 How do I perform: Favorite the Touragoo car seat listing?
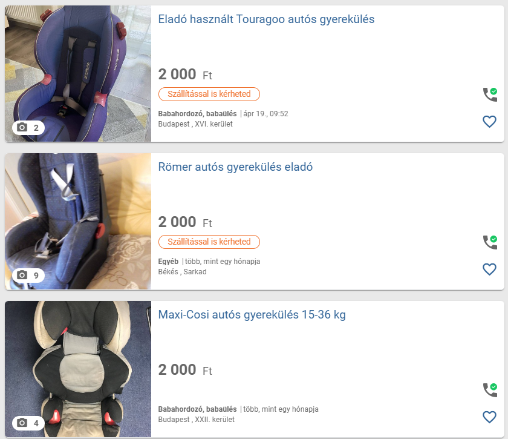(x=489, y=122)
